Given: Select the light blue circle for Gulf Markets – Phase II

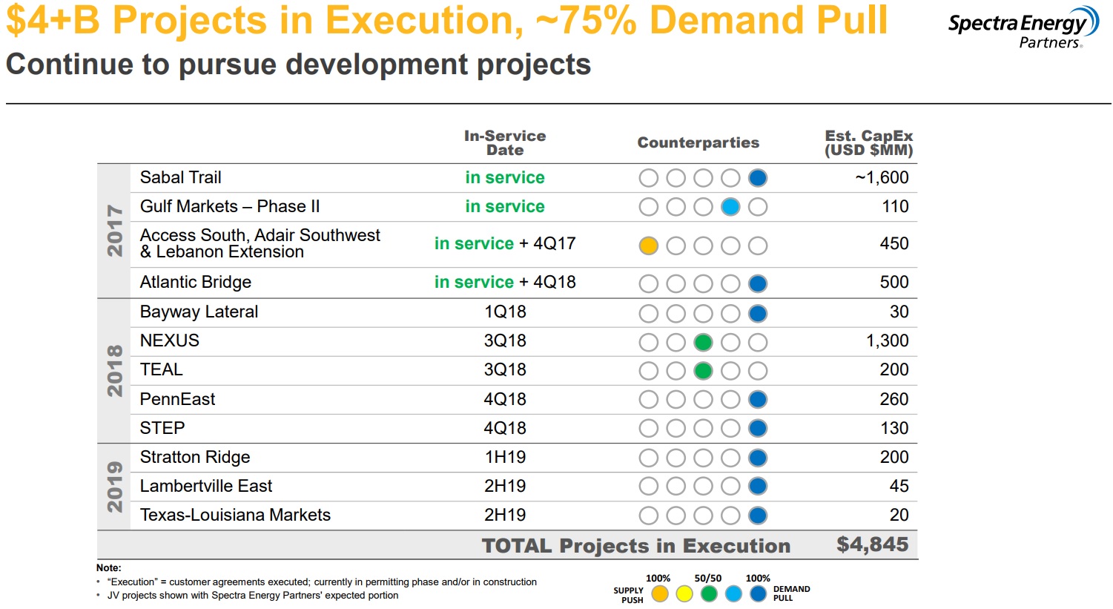Looking at the screenshot, I should [x=730, y=207].
